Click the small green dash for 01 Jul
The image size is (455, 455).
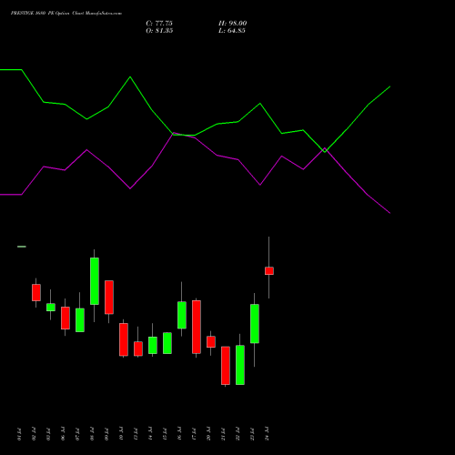[22, 247]
